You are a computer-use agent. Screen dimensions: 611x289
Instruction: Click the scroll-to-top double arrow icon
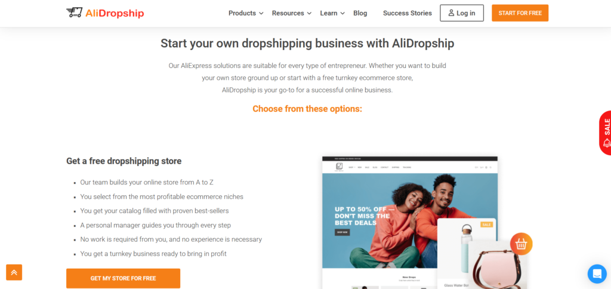(14, 272)
